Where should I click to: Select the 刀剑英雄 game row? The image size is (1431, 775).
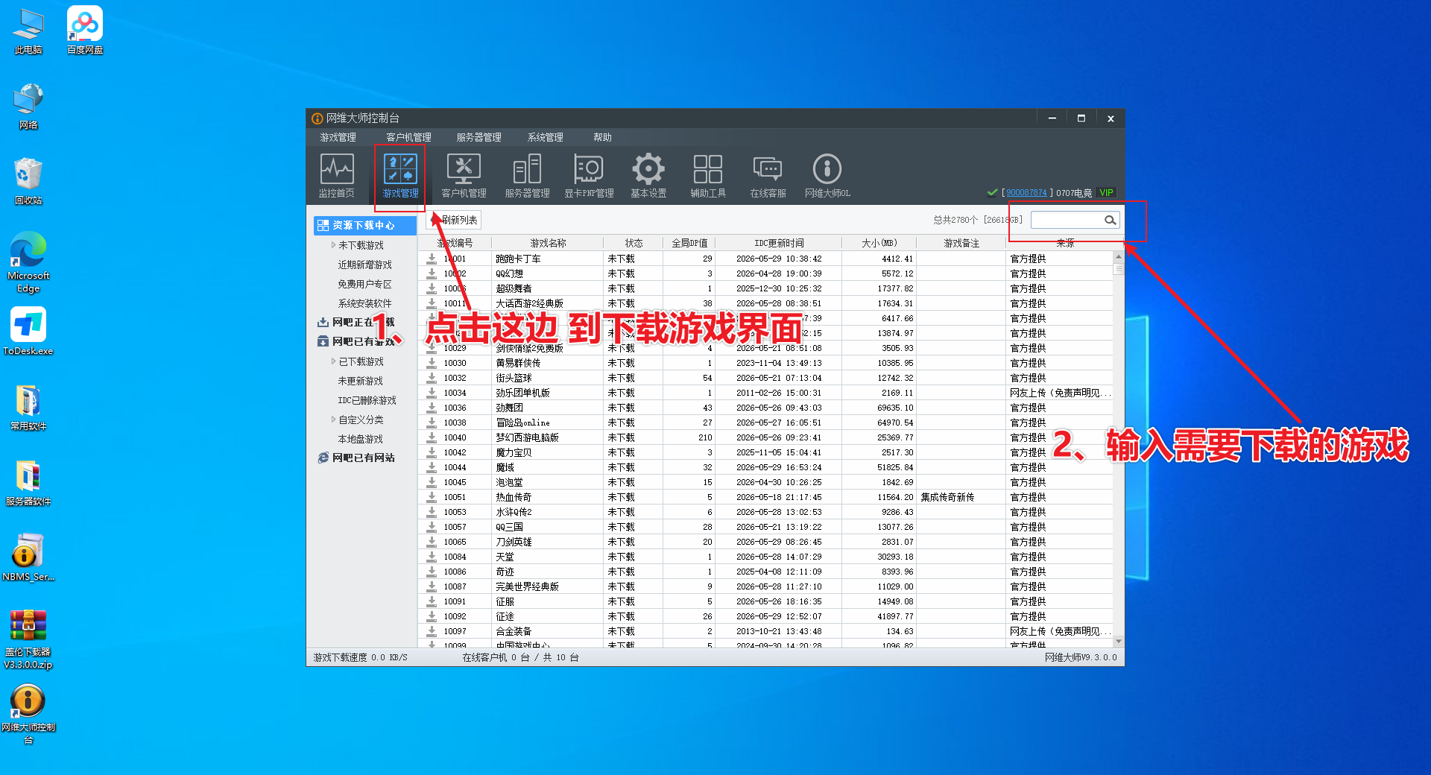coord(765,542)
